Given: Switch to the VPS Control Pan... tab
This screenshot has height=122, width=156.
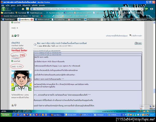Looking at the screenshot, I should pyautogui.click(x=58, y=20).
